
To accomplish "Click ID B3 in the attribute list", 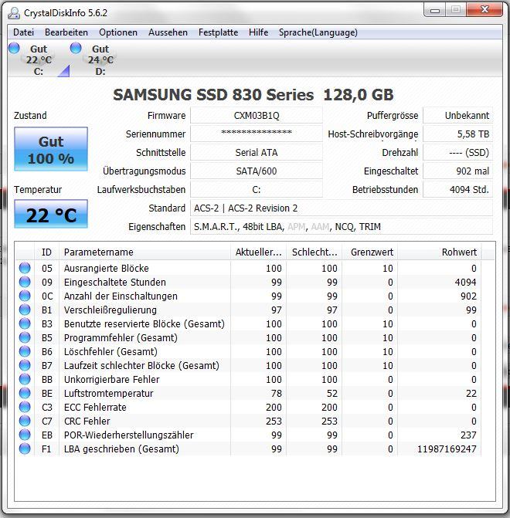I will 47,323.
